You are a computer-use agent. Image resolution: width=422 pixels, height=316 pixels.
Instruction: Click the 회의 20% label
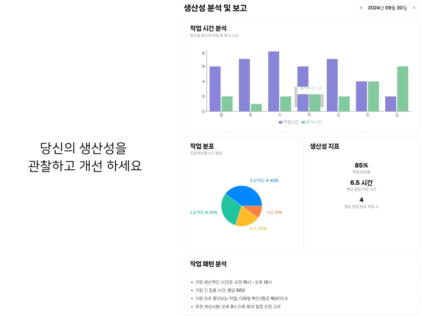click(258, 229)
